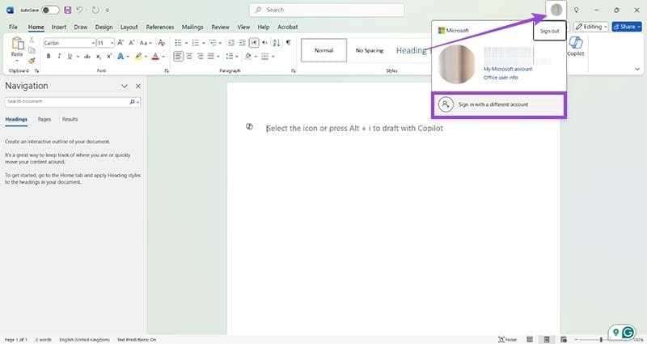Screen dimensions: 647x344
Task: Open the References tab
Action: [x=159, y=27]
